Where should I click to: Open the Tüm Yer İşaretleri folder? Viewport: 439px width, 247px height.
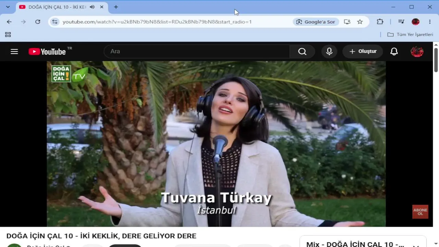[x=410, y=34]
